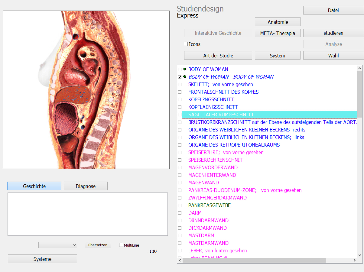Select PANKREASGEWEBE in the organ list

click(209, 205)
